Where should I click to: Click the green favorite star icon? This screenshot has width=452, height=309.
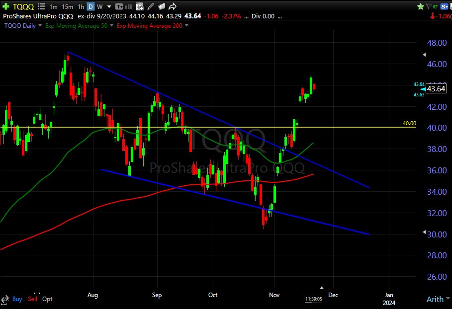point(421,6)
